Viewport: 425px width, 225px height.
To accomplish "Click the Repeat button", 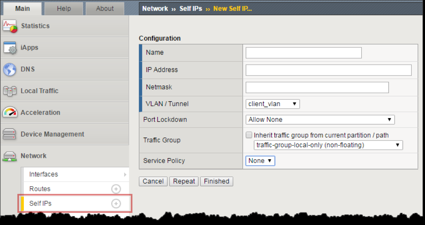I will point(184,181).
